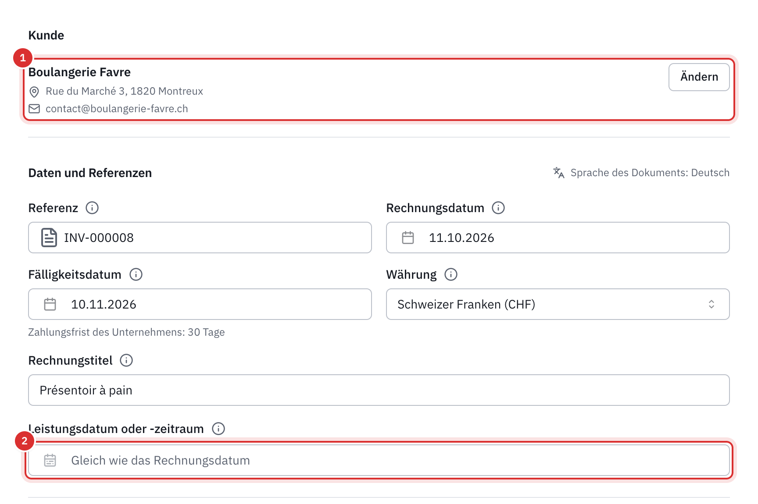The width and height of the screenshot is (758, 504).
Task: Click the calendar icon in the Rechnungsdatum field
Action: (408, 238)
